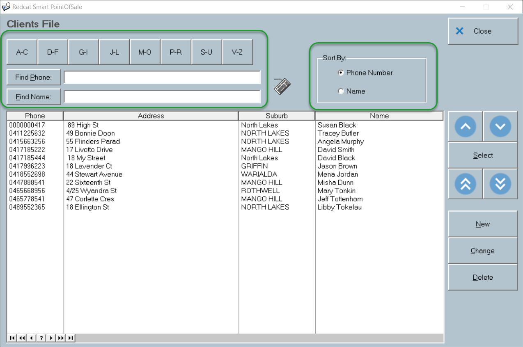Jump up with double up arrow
Viewport: 523px width, 347px height.
465,184
